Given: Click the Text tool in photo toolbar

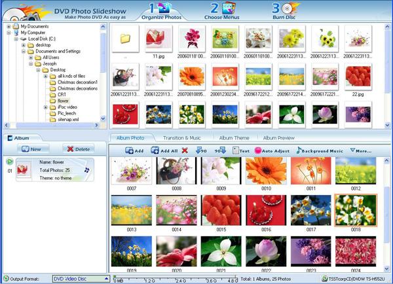Looking at the screenshot, I should pyautogui.click(x=241, y=151).
